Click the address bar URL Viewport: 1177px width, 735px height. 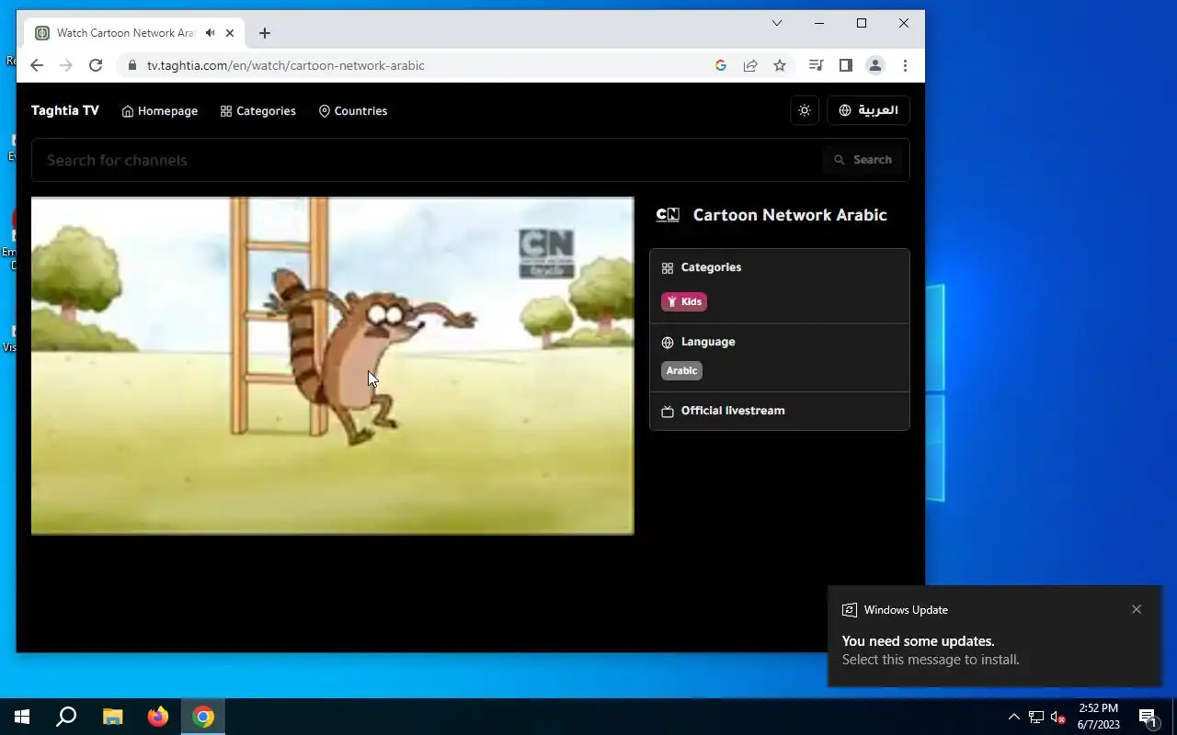[x=286, y=65]
